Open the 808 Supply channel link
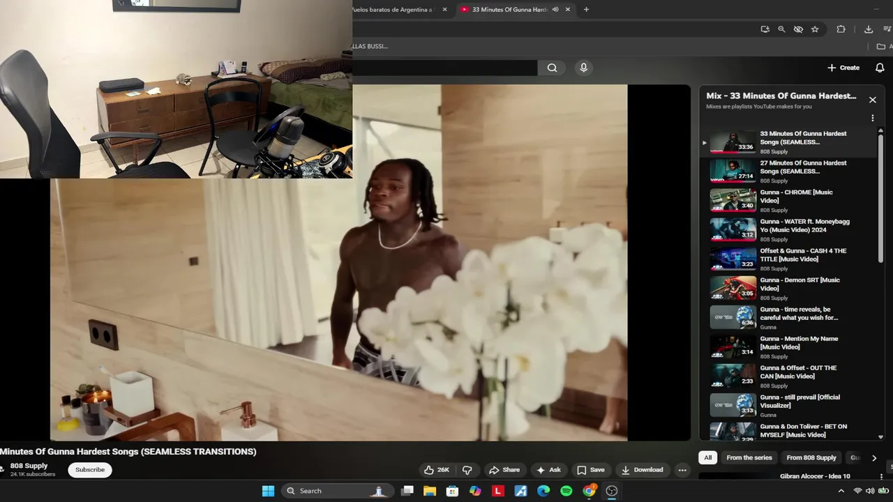Screen dimensions: 893x502 [x=29, y=466]
